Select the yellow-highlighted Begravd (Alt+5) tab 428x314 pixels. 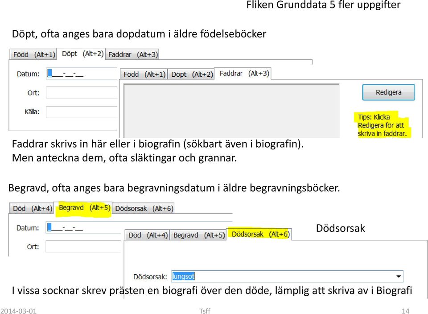pos(83,208)
